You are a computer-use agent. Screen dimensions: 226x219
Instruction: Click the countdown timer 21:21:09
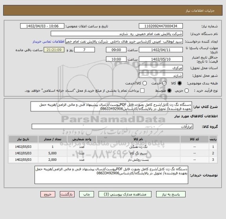54,50
